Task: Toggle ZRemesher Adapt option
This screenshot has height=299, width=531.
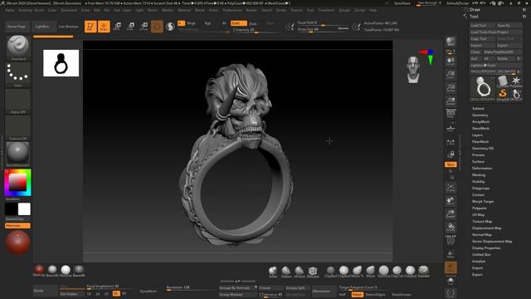Action: point(357,295)
